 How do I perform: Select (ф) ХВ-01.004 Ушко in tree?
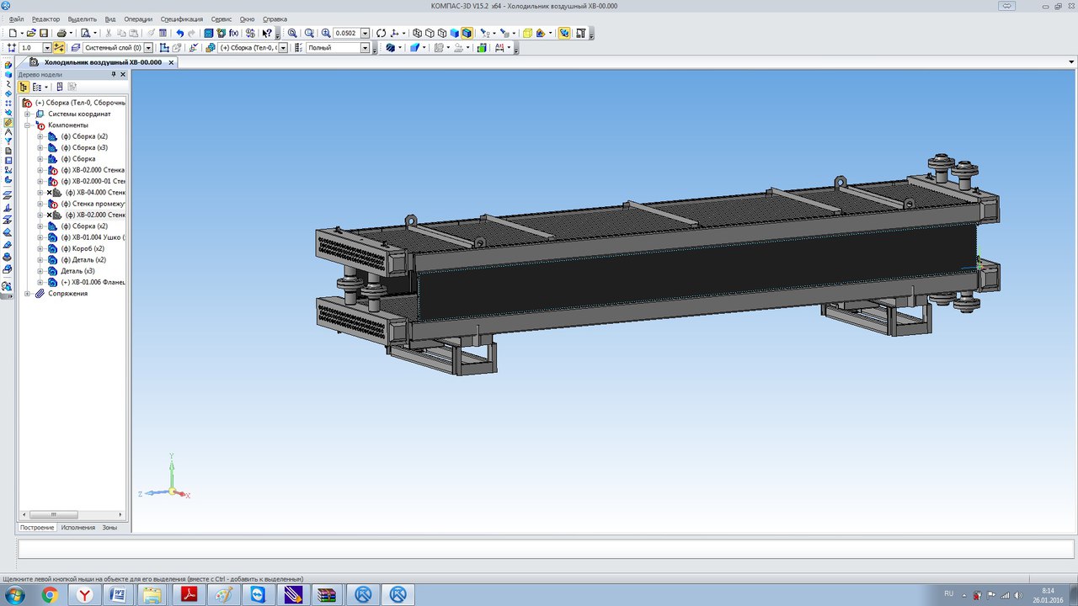(x=93, y=237)
